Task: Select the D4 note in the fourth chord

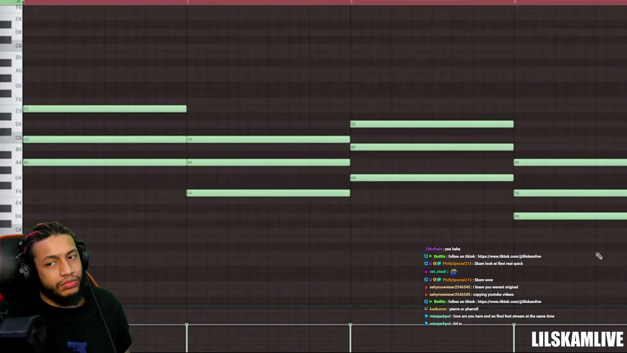Action: tap(570, 216)
